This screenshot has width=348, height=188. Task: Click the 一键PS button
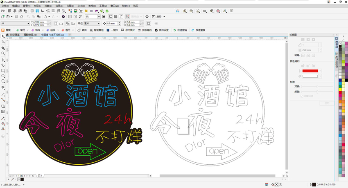pyautogui.click(x=112, y=30)
